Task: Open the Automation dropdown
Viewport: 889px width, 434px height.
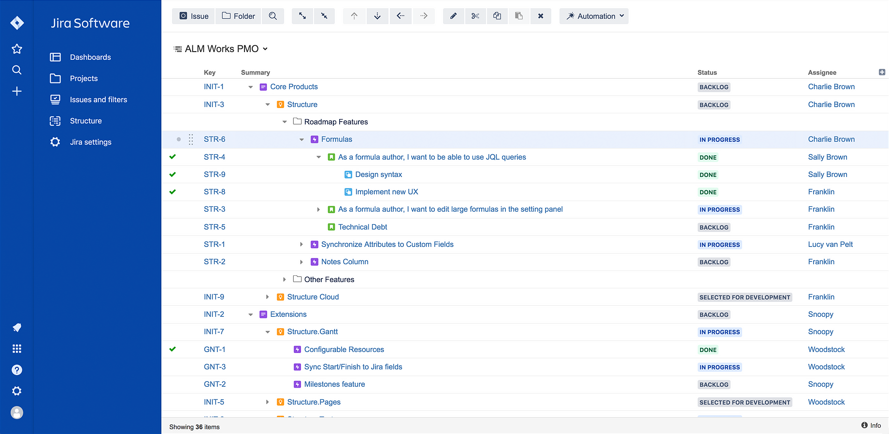Action: (x=594, y=16)
